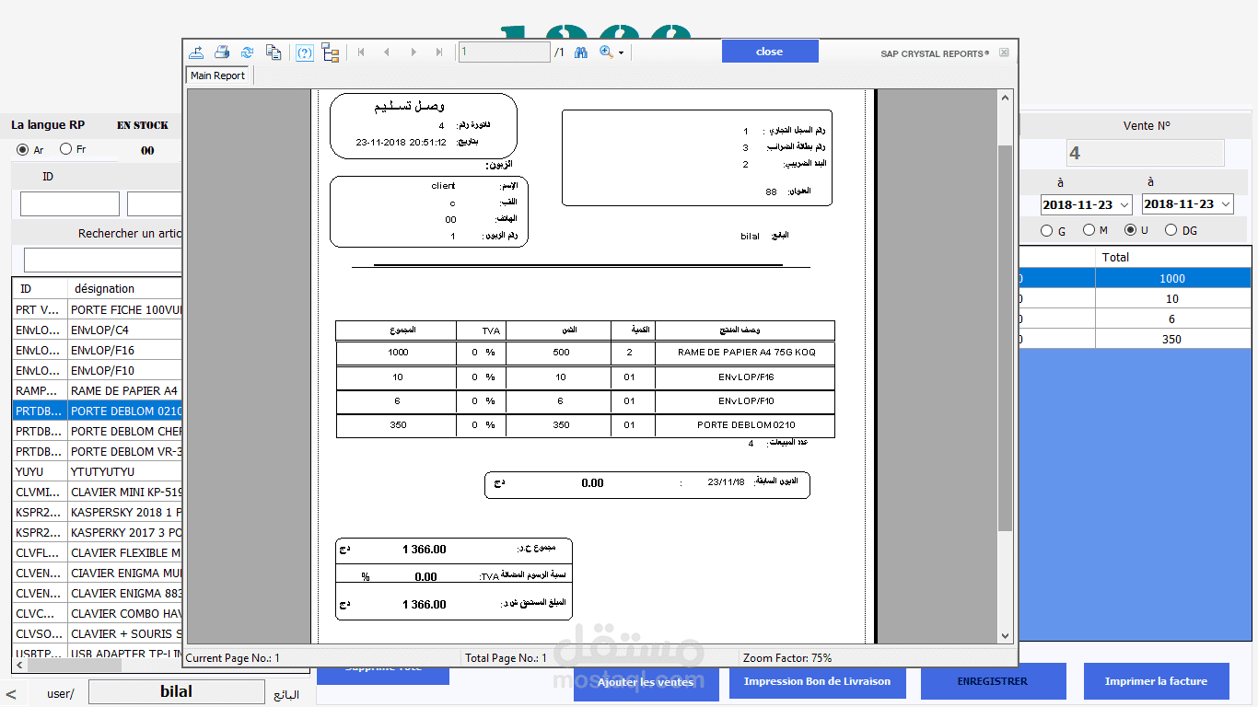
Task: Select the CLAVIER + SOURIS row
Action: click(x=97, y=633)
